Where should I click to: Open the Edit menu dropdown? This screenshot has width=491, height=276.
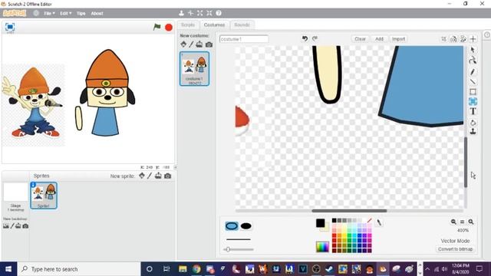[x=65, y=14]
